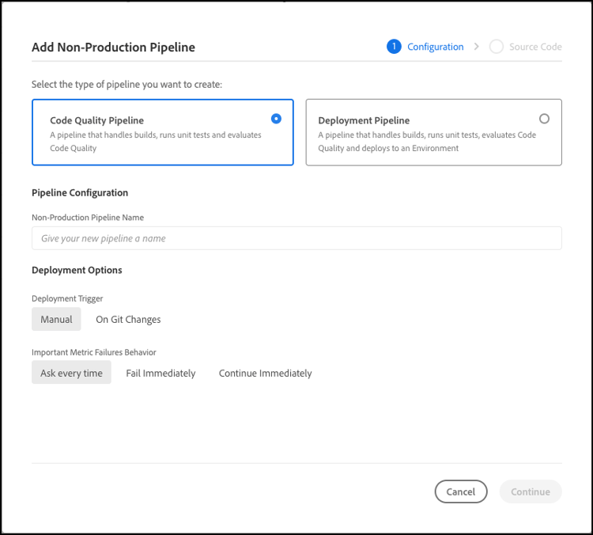Click the Continue button

530,491
